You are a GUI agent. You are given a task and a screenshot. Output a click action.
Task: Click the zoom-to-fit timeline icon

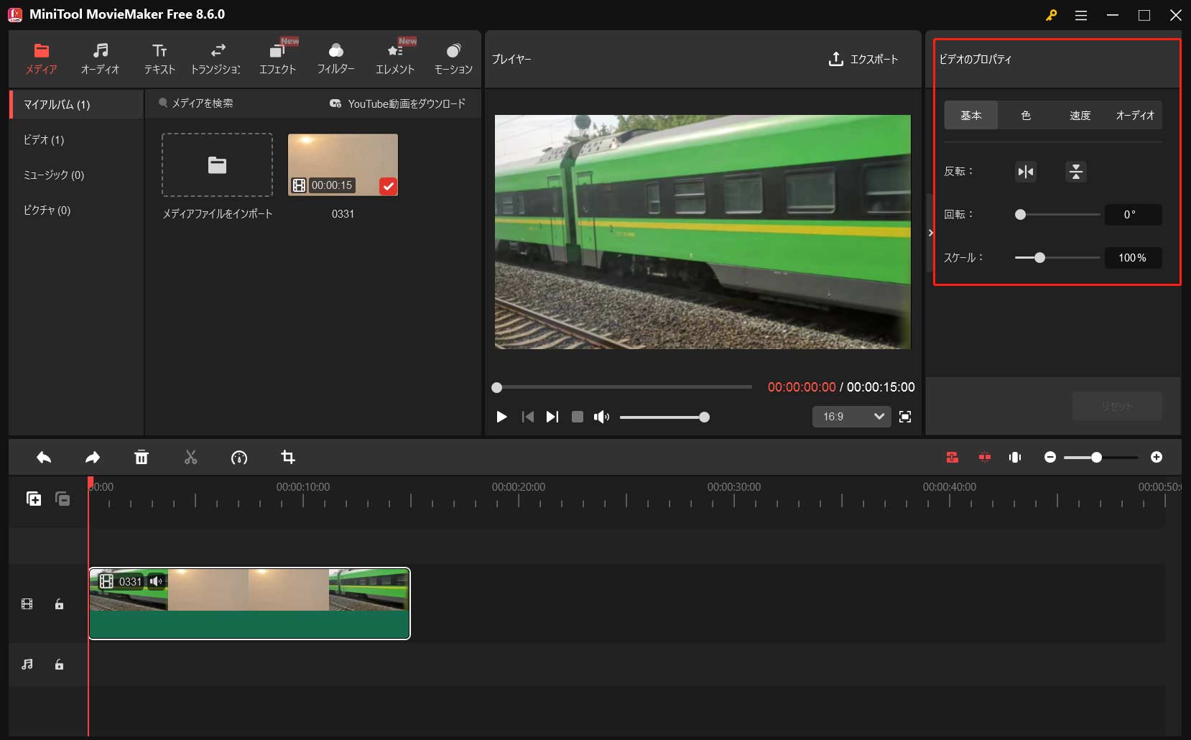pos(1015,458)
